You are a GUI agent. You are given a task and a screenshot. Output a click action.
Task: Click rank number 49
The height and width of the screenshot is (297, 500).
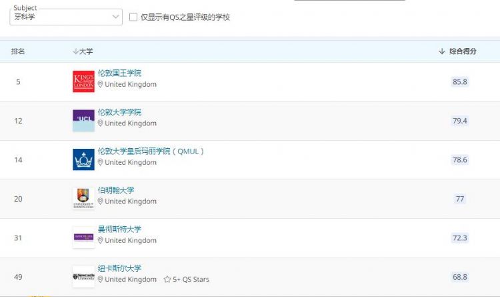18,277
